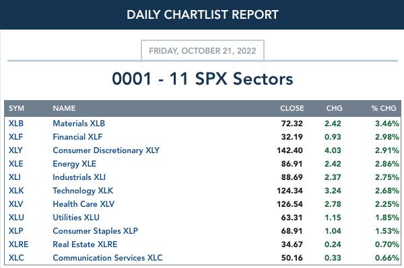Open Health Care XLV link

(x=83, y=204)
